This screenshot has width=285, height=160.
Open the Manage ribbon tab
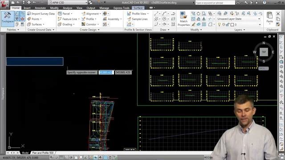[x=104, y=8]
